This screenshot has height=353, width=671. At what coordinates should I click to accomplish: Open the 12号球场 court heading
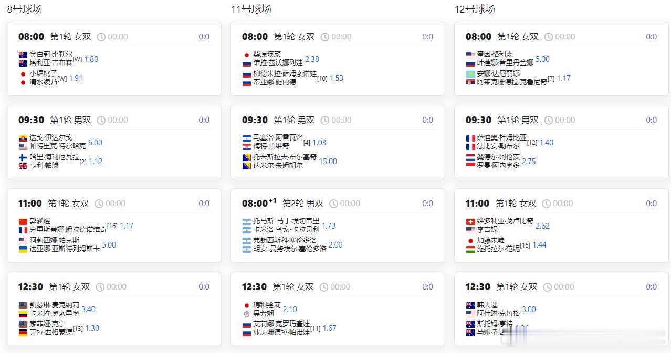(475, 9)
